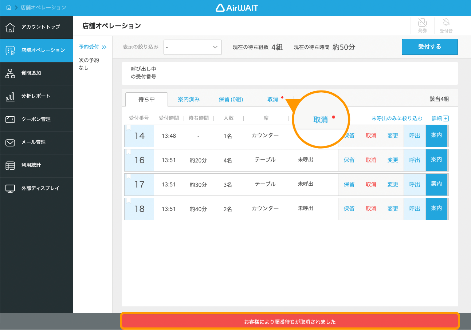Screen dimensions: 471x330
Task: Open the 表示の絞り込み filter dropdown
Action: click(x=192, y=47)
